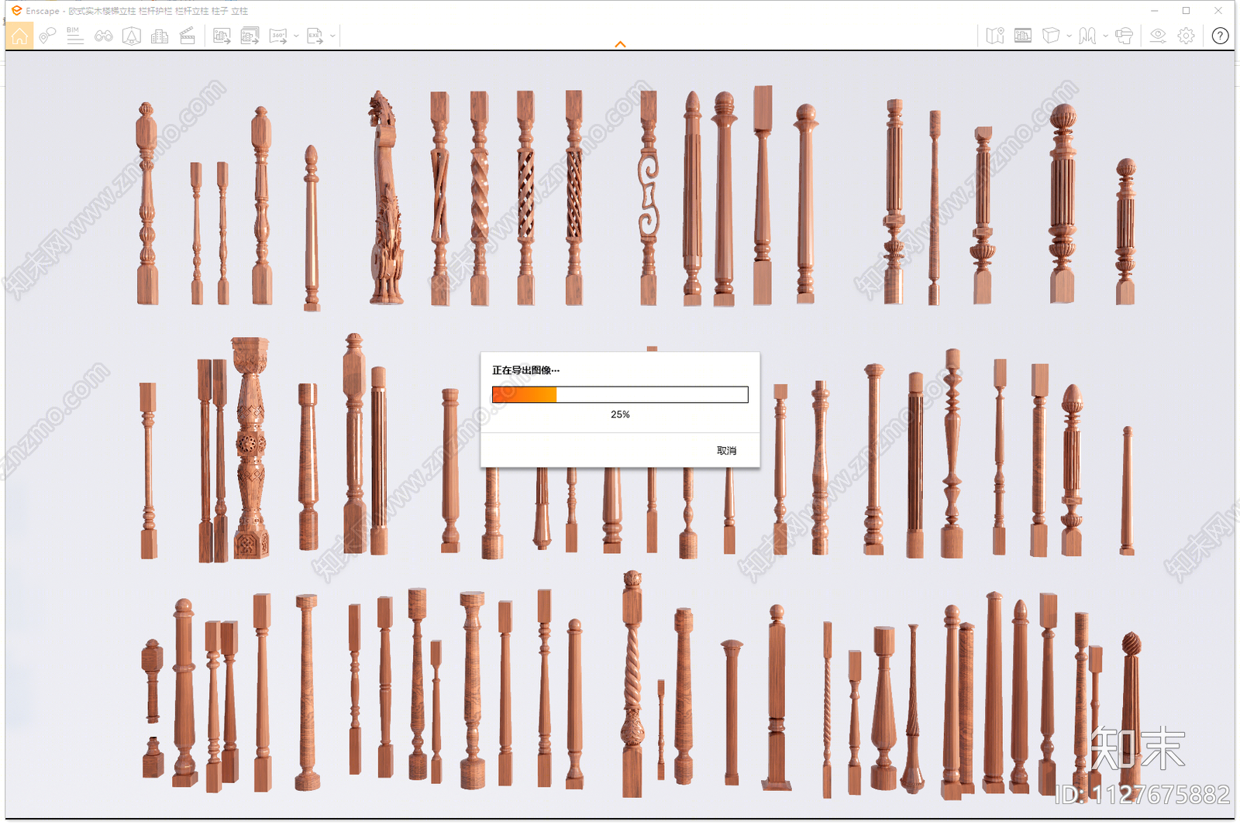Open the help question mark icon
This screenshot has height=825, width=1240.
click(x=1220, y=36)
